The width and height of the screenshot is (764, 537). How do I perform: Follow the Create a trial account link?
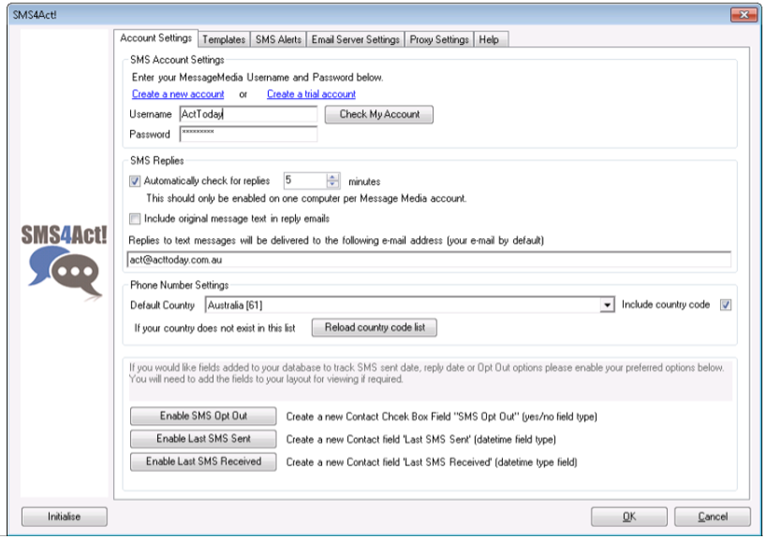(x=311, y=94)
